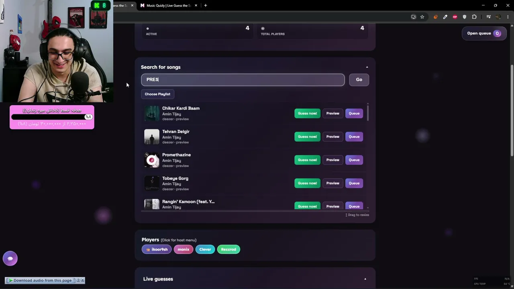Switch to the Music Quizly tab
Image resolution: width=514 pixels, height=289 pixels.
(168, 6)
